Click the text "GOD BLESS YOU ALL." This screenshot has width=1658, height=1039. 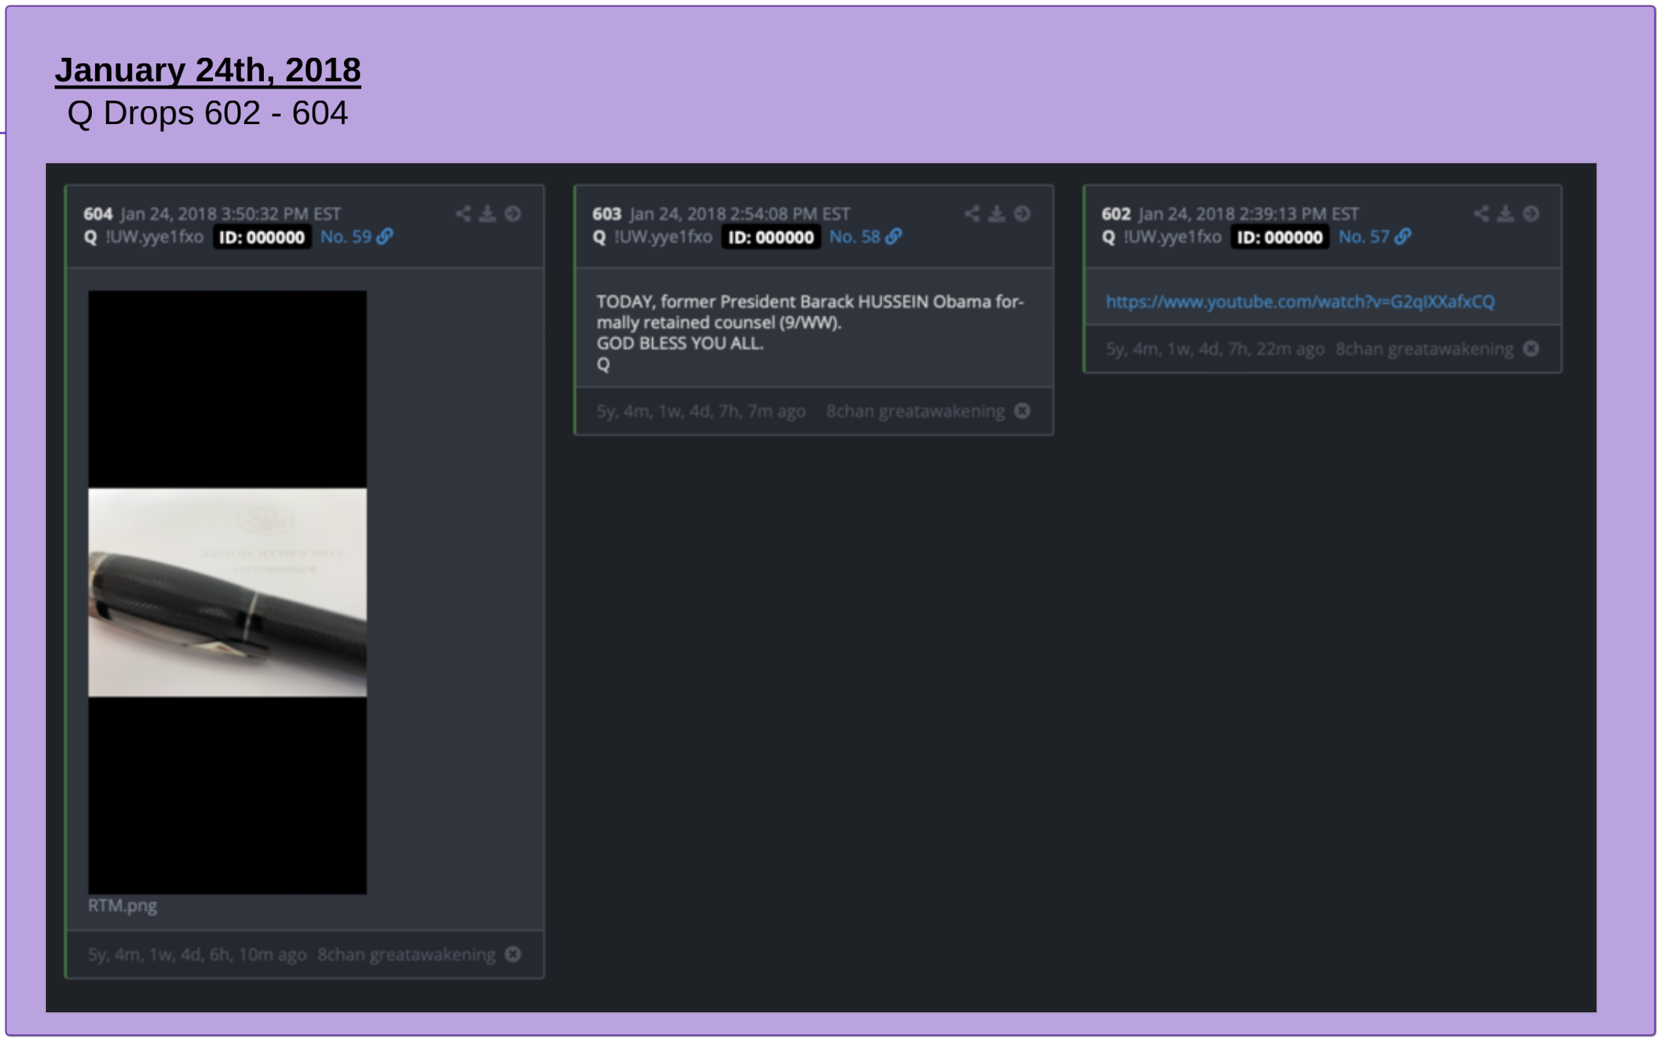coord(680,344)
